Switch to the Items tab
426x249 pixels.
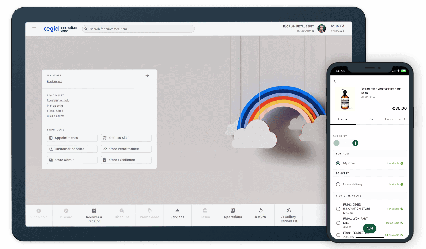[x=343, y=119]
